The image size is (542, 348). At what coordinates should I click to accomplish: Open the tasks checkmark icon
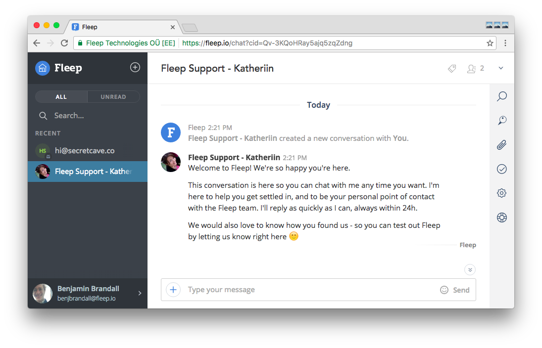tap(502, 169)
